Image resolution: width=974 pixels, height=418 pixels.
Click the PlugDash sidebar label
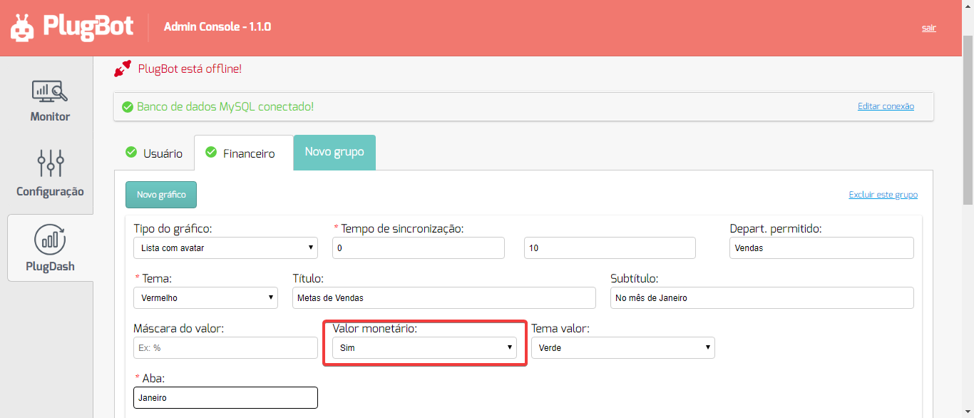coord(50,266)
